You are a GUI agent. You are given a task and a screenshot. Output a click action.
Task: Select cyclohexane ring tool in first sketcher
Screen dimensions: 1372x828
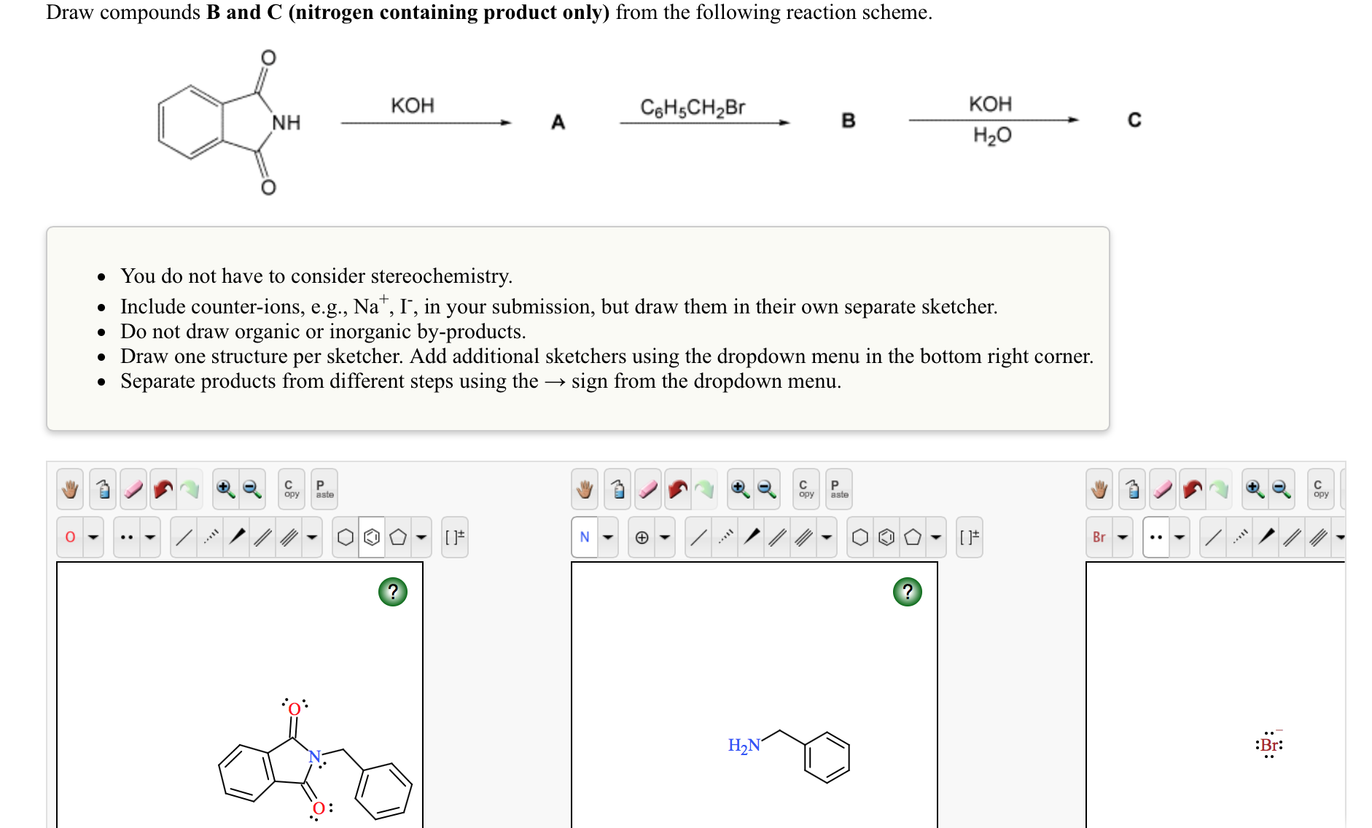(346, 537)
